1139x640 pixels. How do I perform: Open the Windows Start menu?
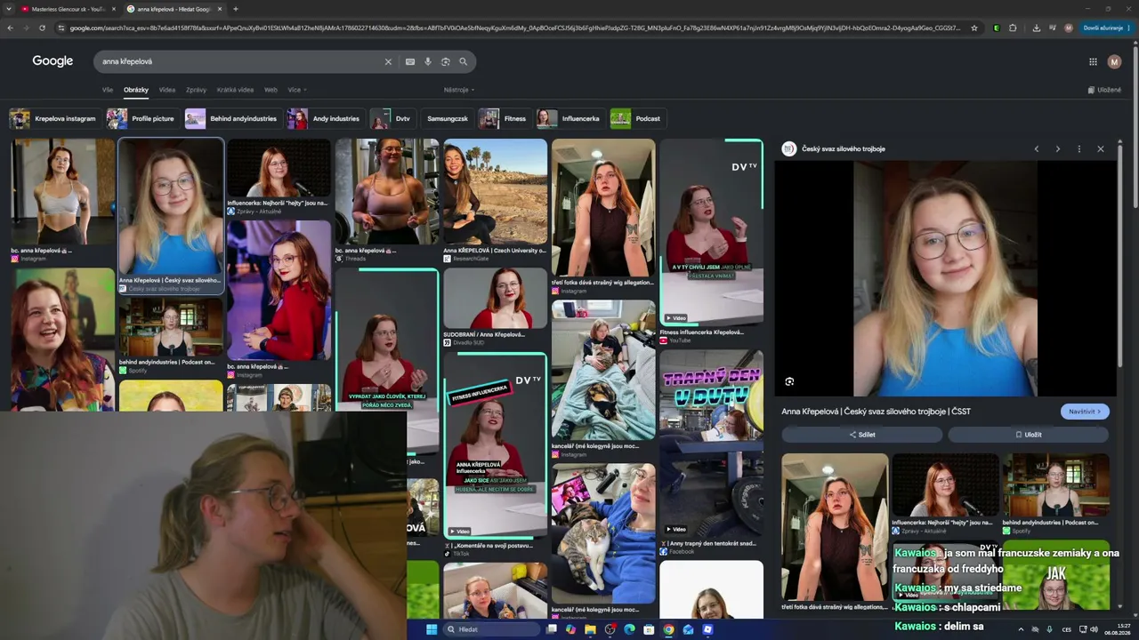tap(432, 629)
